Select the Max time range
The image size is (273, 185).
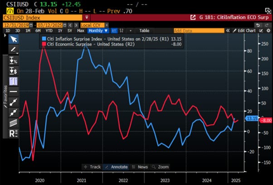[x=81, y=31]
